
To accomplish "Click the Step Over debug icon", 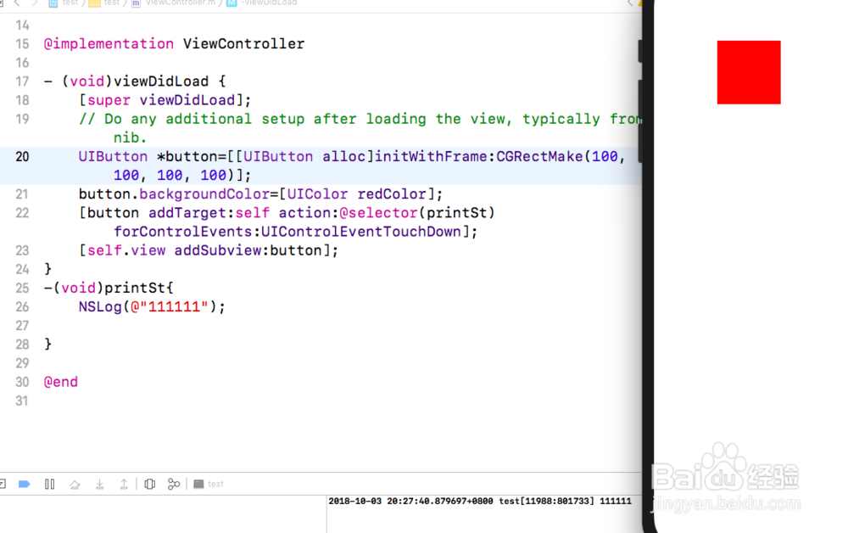I will pyautogui.click(x=75, y=485).
